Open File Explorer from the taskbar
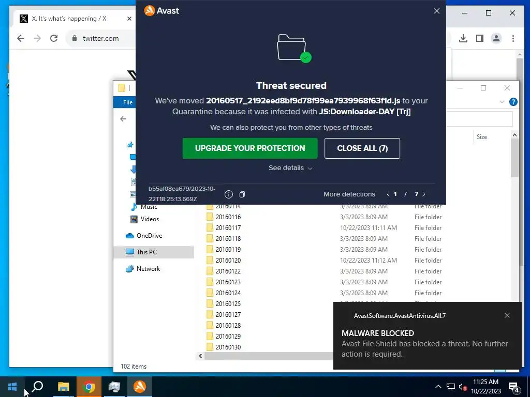Image resolution: width=530 pixels, height=397 pixels. pos(63,387)
